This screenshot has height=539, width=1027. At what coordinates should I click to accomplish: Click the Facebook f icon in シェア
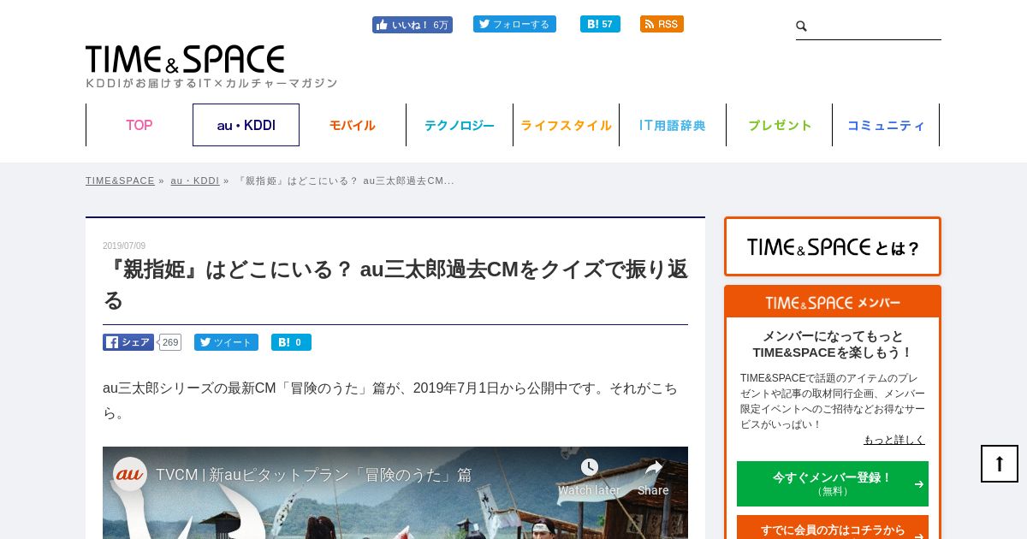(x=112, y=342)
